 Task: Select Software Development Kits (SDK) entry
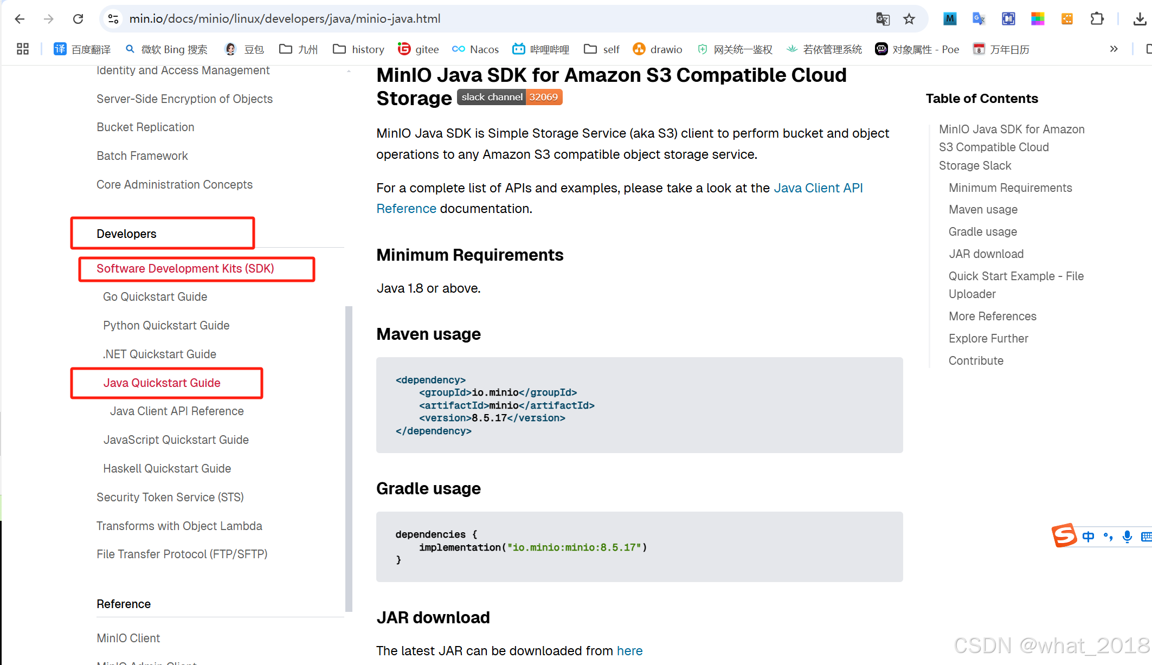(185, 268)
